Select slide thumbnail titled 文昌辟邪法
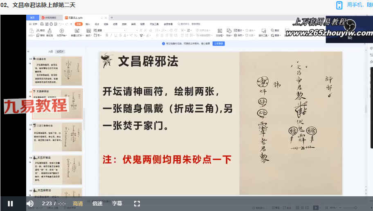The height and width of the screenshot is (211, 373). [57, 104]
